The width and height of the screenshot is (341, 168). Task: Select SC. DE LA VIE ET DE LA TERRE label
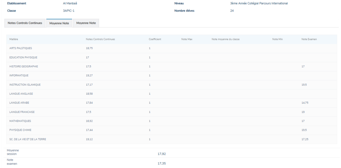[x=28, y=139]
